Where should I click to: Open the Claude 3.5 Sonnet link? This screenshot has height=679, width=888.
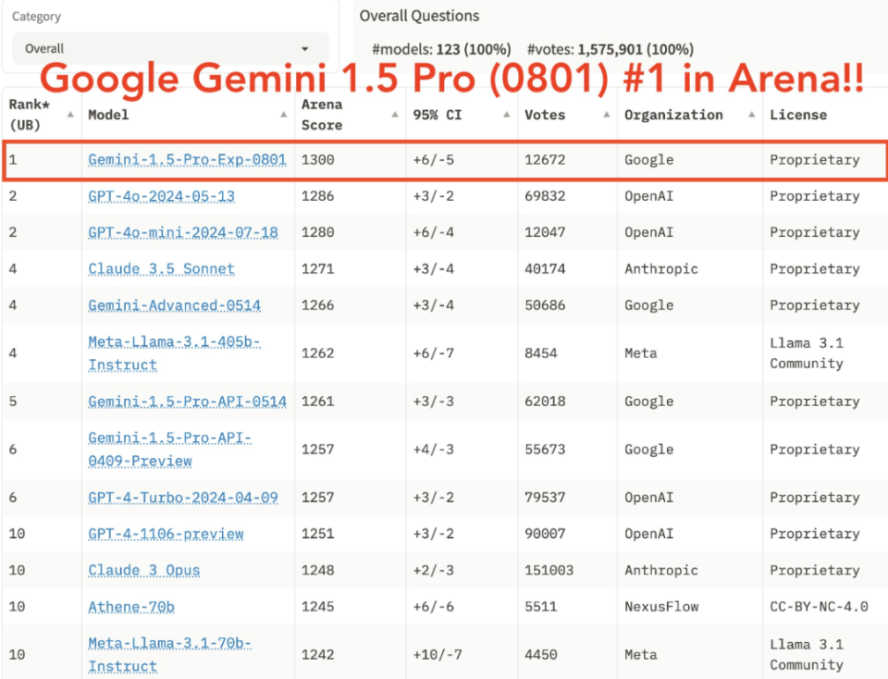(x=161, y=269)
